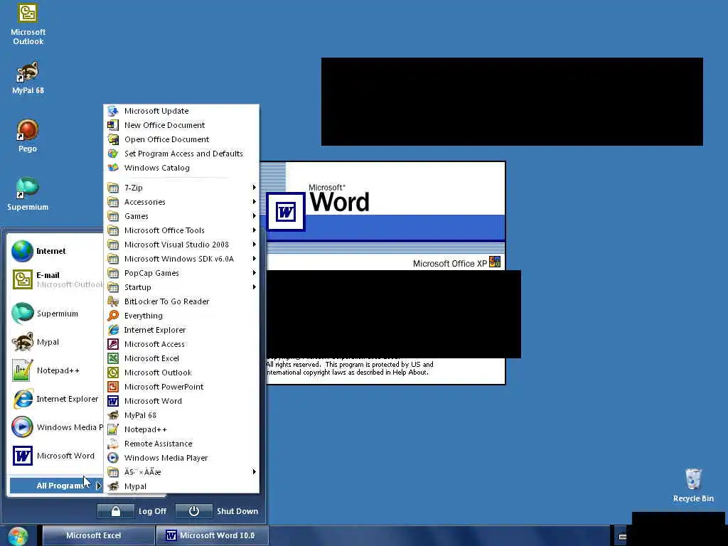Launch Mypal raccoon icon in pinned Start list
This screenshot has height=546, width=728.
(22, 342)
